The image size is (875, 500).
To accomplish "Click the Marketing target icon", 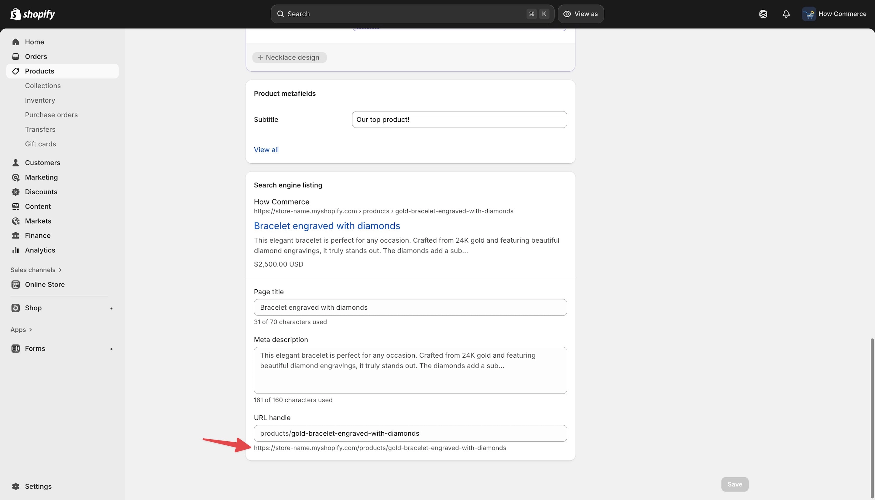I will point(15,177).
